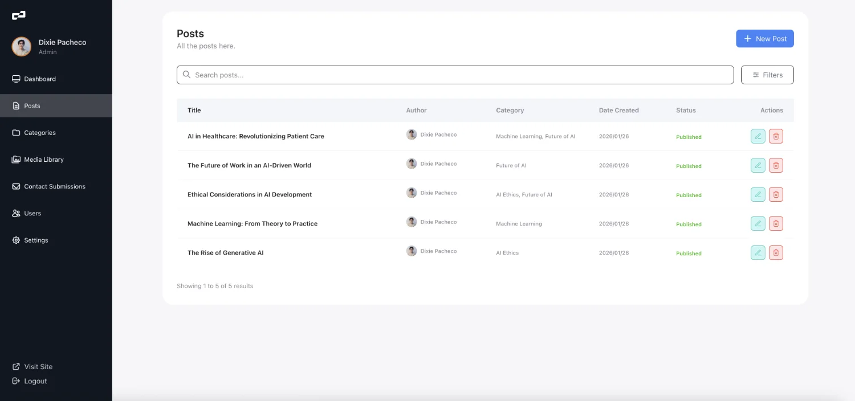Click the edit pencil for AI in Healthcare post

pos(758,136)
